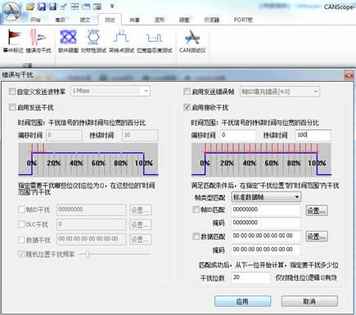The height and width of the screenshot is (315, 356).
Task: Switch to the 高级 ribbon tab
Action: tap(60, 20)
